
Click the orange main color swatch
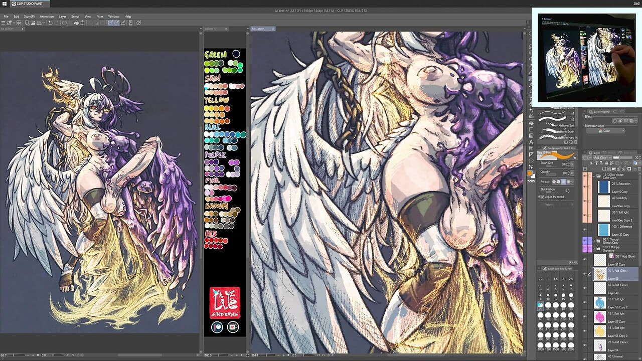pos(530,173)
